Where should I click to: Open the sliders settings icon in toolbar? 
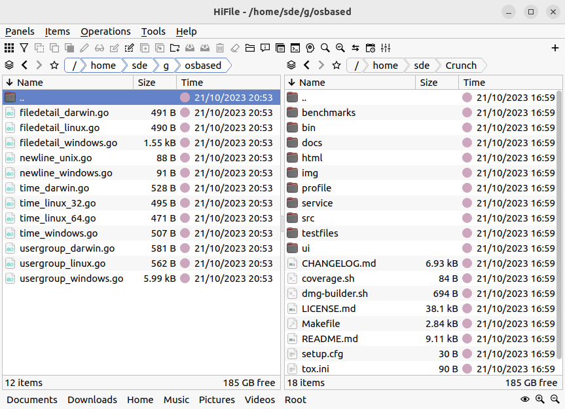[386, 48]
